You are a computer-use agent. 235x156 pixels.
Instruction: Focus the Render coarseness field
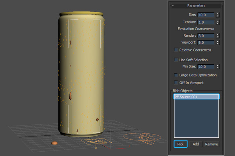206,35
